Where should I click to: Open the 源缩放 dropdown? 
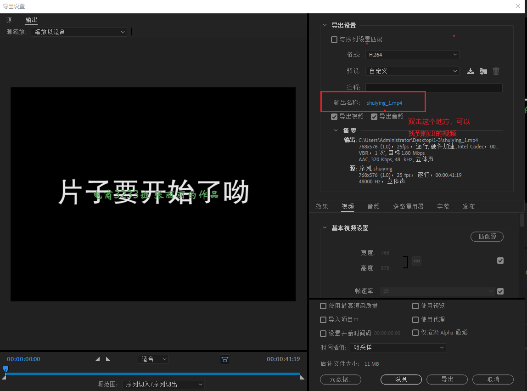coord(79,32)
